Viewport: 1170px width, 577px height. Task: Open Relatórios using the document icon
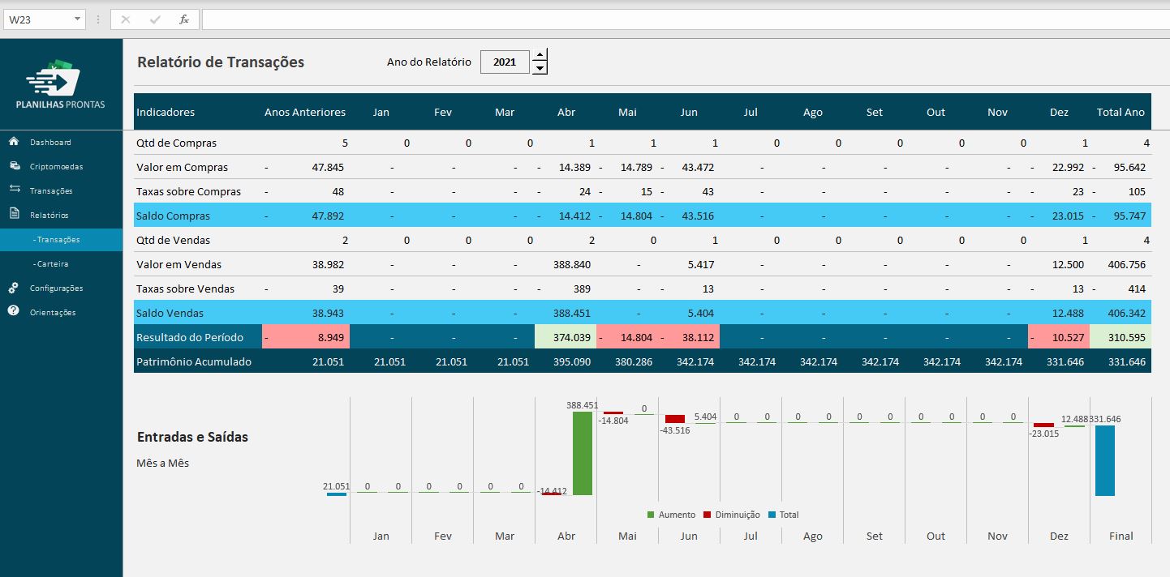click(14, 214)
